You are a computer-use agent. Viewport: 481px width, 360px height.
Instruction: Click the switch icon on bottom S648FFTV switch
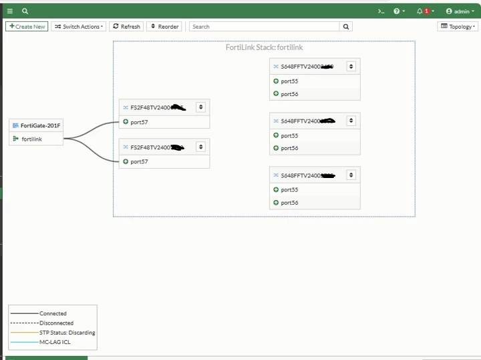pos(276,175)
